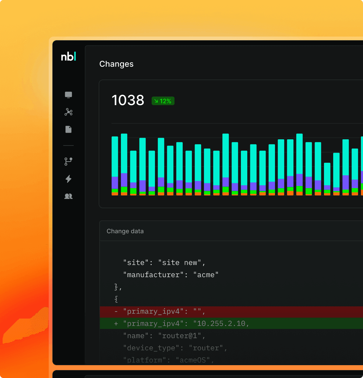
Task: Open the users group sidebar icon
Action: 69,196
